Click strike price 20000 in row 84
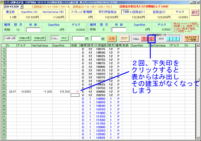This screenshot has width=201, height=141. point(101,92)
